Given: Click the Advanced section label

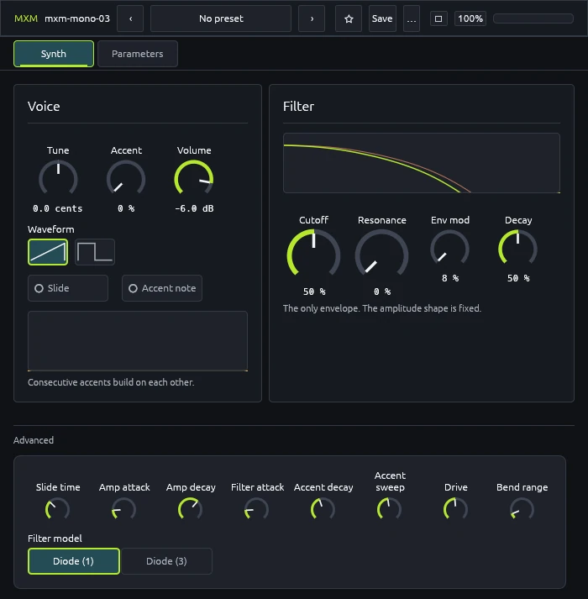Looking at the screenshot, I should [x=34, y=440].
